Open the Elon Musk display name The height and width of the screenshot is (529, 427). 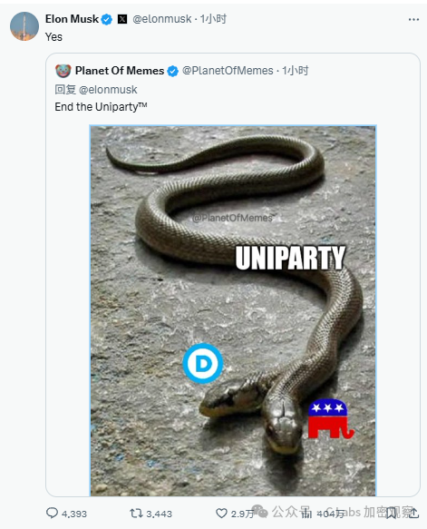tap(73, 19)
